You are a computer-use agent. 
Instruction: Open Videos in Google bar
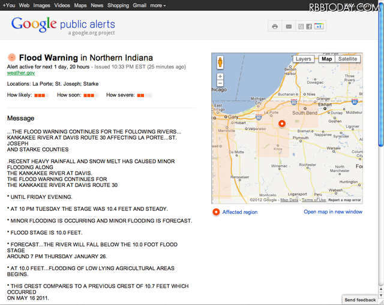click(62, 5)
